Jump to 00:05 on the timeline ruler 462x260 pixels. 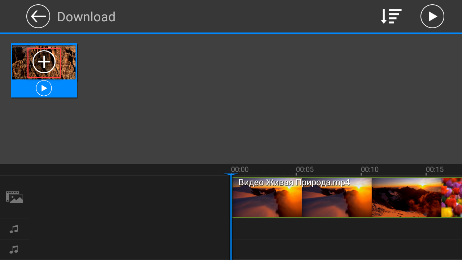pyautogui.click(x=305, y=170)
